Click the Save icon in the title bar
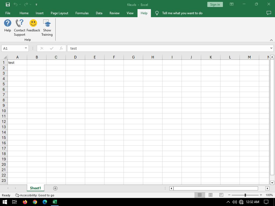 8,4
